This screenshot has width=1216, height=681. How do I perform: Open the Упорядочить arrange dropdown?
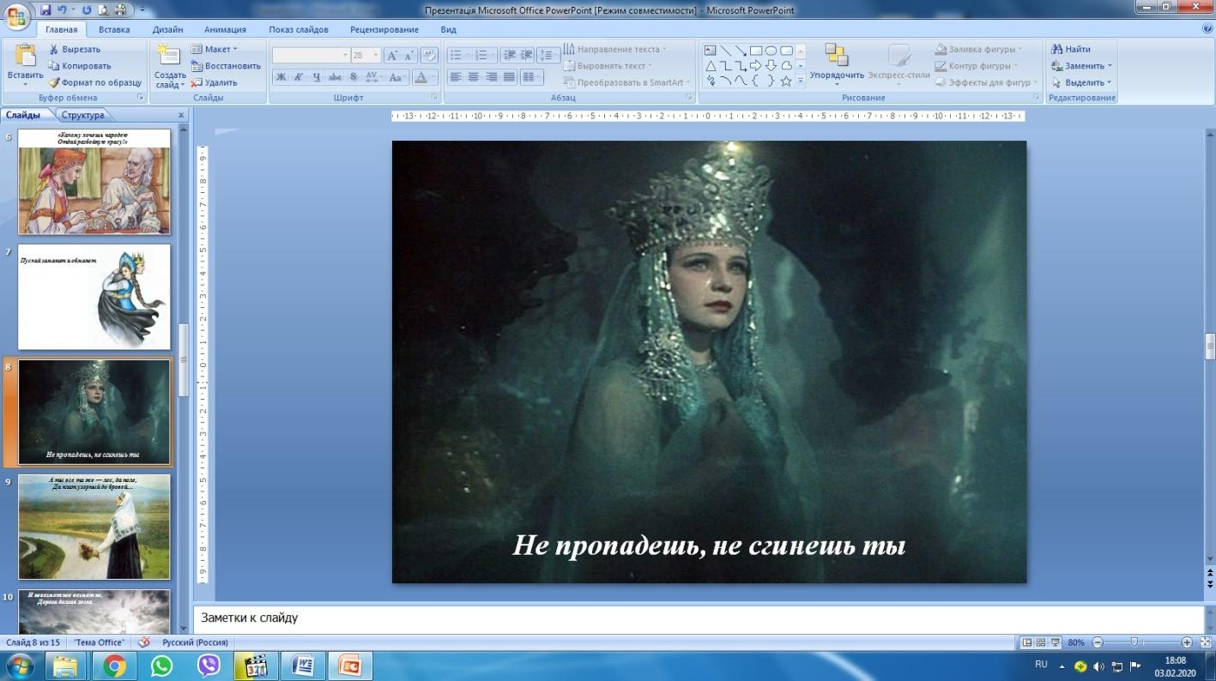point(837,64)
